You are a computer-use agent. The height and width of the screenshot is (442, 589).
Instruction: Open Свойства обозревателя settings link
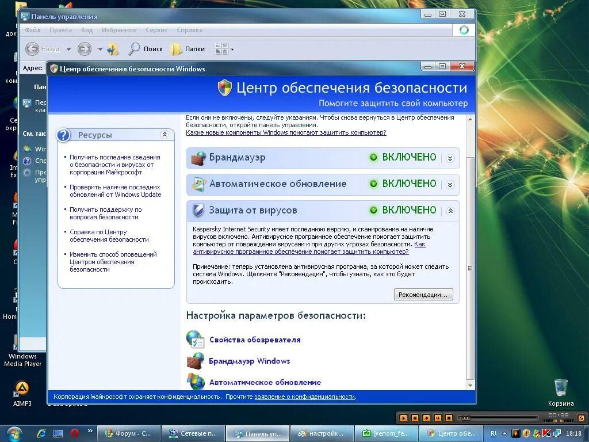coord(255,340)
